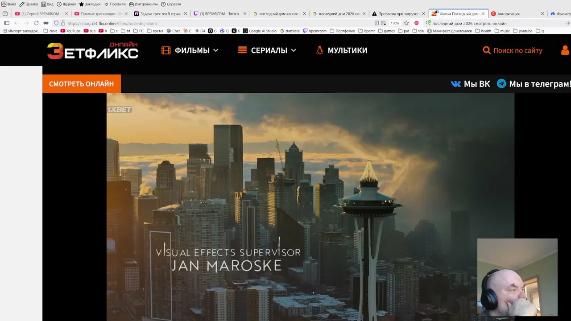Click the shield tracking protection icon
The width and height of the screenshot is (571, 321).
(x=56, y=23)
